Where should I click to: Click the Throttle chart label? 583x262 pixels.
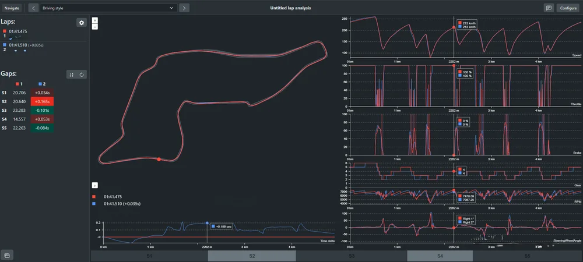coord(575,104)
